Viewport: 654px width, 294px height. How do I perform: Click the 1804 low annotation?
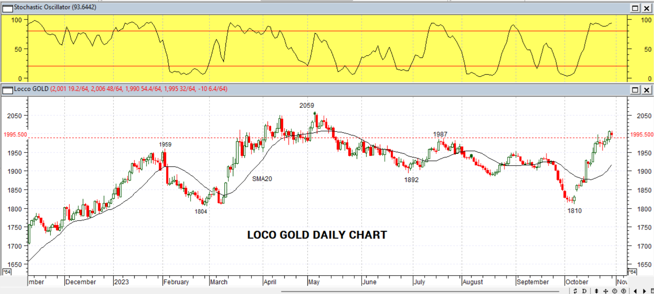pyautogui.click(x=201, y=212)
